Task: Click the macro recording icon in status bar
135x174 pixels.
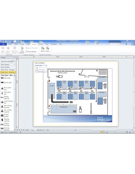Action: point(20,132)
